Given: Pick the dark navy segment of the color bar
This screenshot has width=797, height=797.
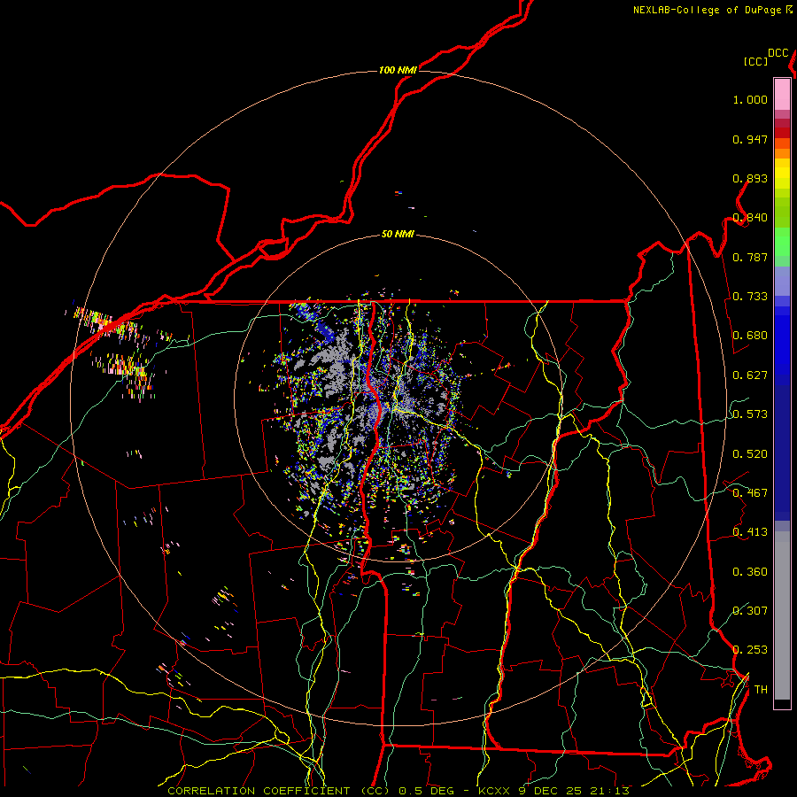Looking at the screenshot, I should point(782,453).
